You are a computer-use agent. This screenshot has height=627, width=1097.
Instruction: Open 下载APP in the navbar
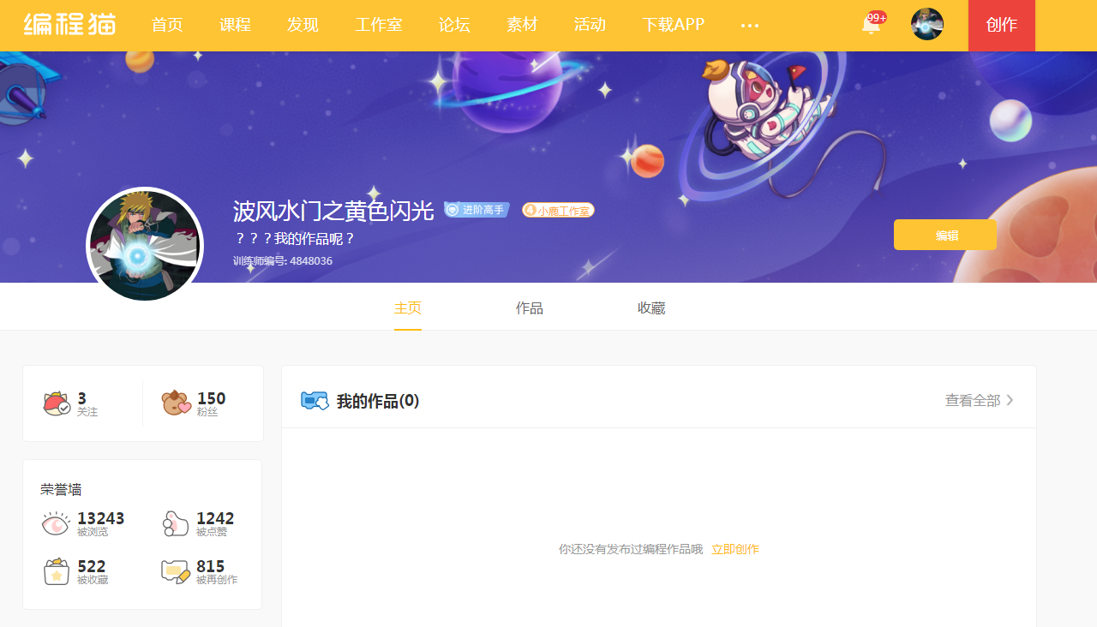point(674,25)
